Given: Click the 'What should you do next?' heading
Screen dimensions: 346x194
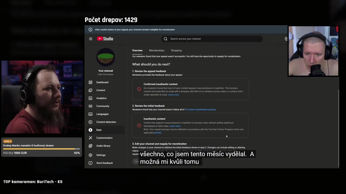Looking at the screenshot, I should click(151, 64).
